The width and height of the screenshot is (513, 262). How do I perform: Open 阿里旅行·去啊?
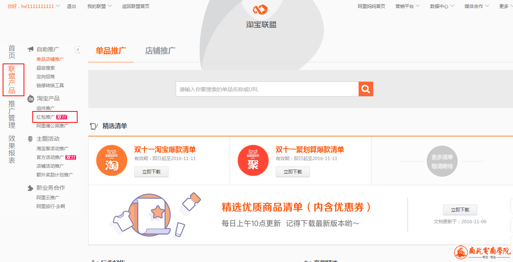pyautogui.click(x=51, y=206)
